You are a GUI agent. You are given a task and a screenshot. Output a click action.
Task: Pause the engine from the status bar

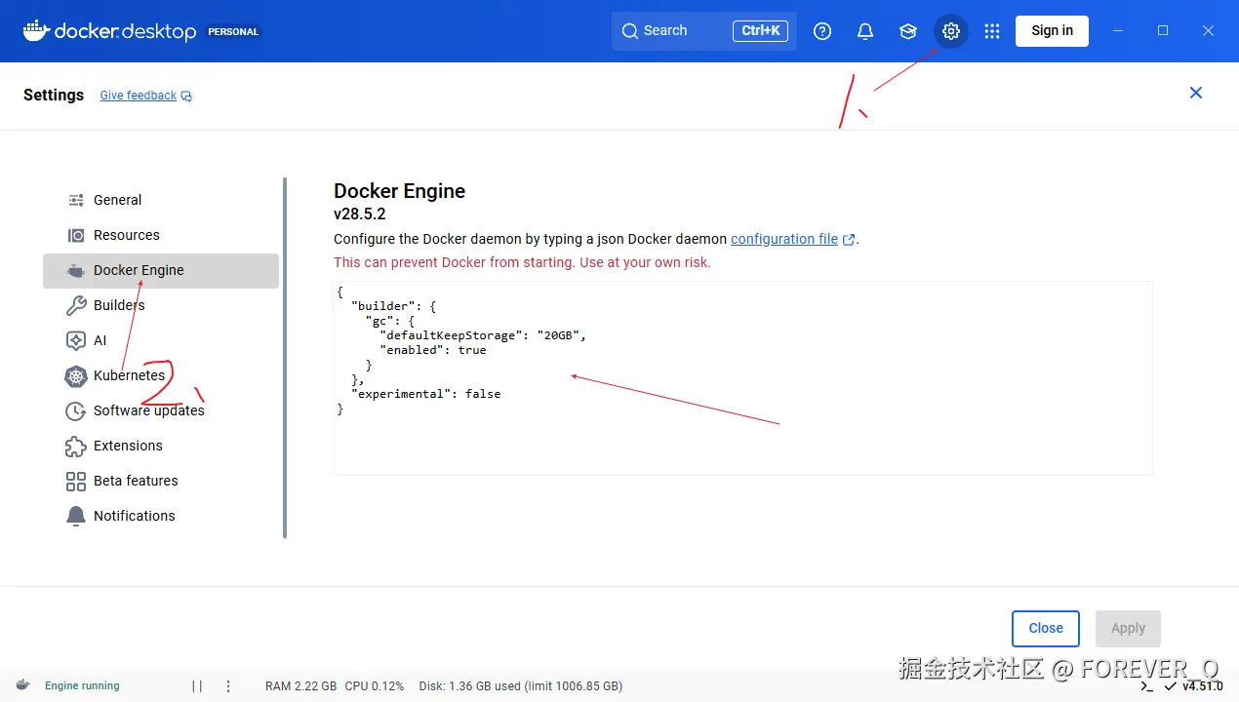[x=197, y=686]
